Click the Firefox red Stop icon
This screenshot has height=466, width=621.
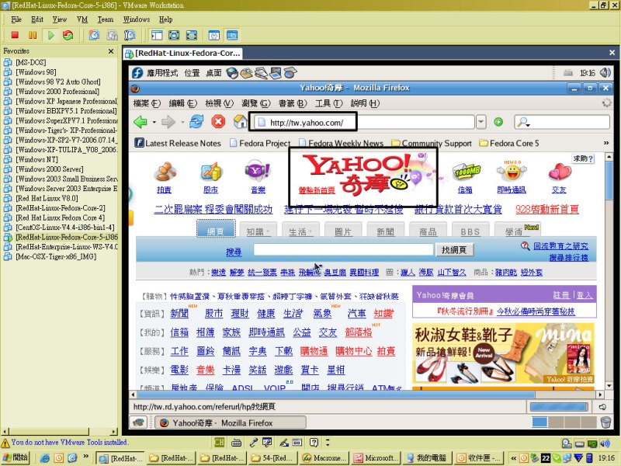click(218, 122)
